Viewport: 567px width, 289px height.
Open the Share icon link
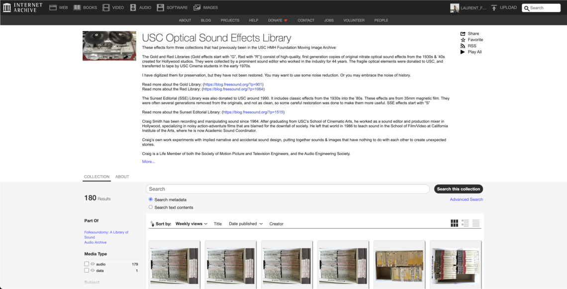[463, 34]
